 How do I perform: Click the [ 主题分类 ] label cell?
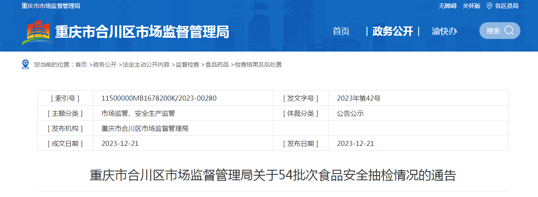(x=65, y=113)
